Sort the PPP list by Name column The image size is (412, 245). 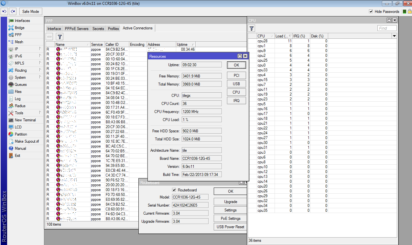point(72,45)
